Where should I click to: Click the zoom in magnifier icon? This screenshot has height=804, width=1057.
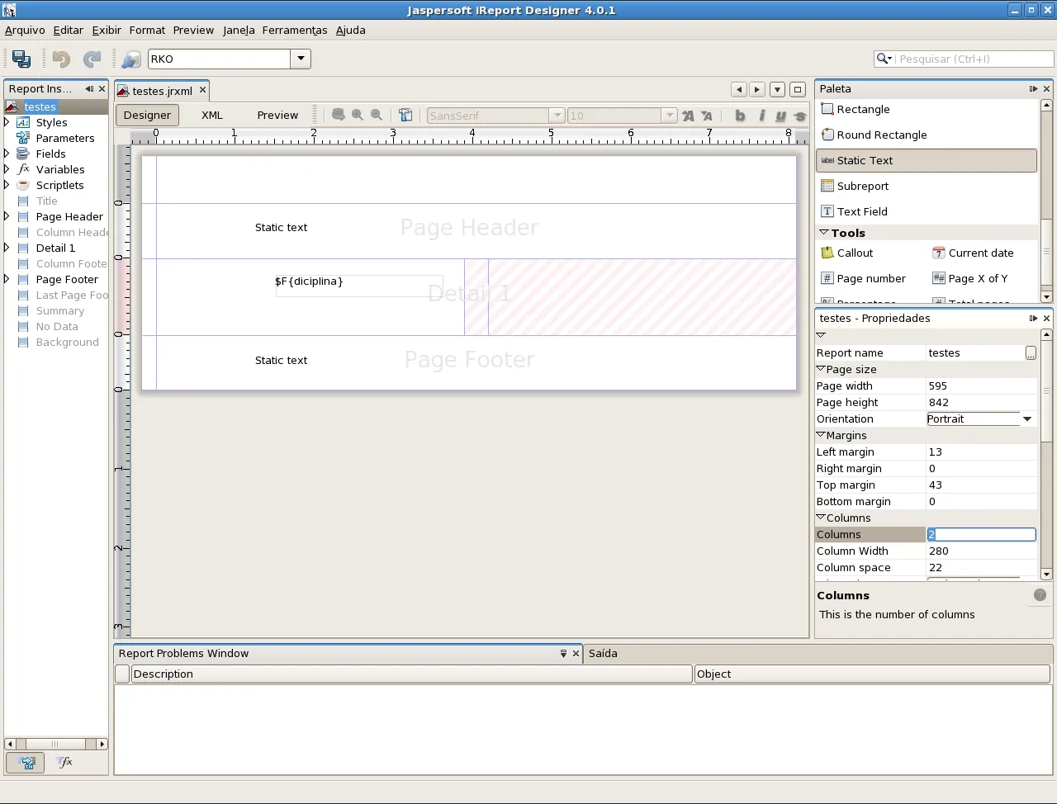click(x=358, y=116)
